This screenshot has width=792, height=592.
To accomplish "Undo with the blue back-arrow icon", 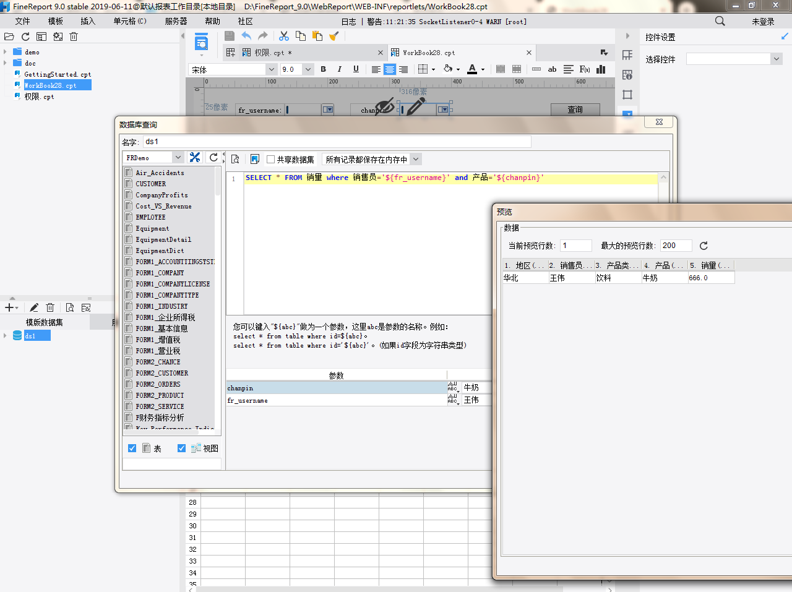I will [x=246, y=36].
